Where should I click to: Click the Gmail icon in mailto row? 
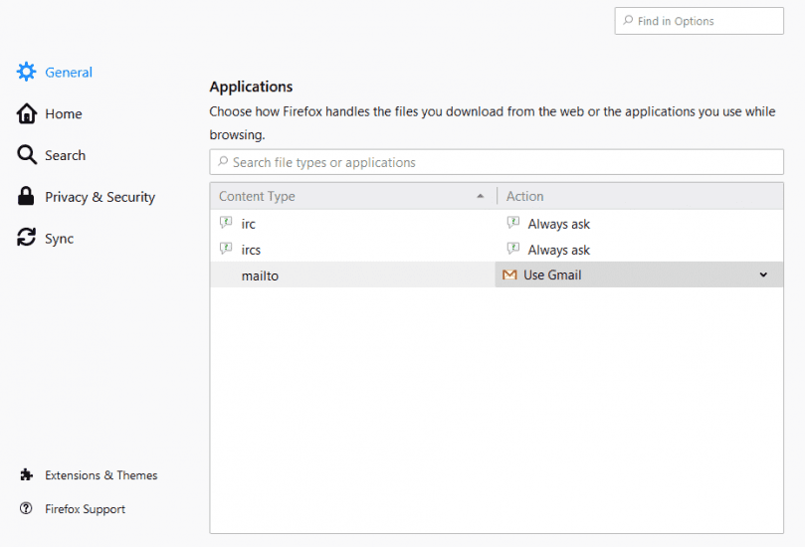pos(509,275)
